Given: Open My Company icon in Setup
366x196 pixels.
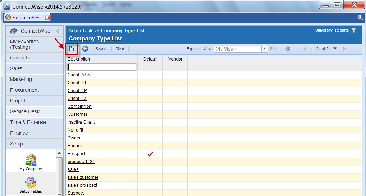Looking at the screenshot, I should pyautogui.click(x=31, y=162).
